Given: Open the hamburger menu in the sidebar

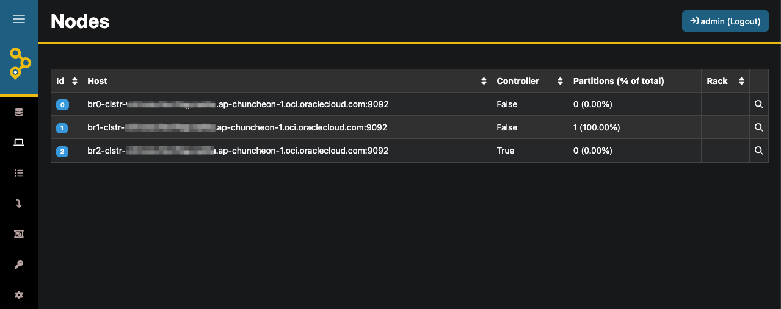Looking at the screenshot, I should [19, 19].
